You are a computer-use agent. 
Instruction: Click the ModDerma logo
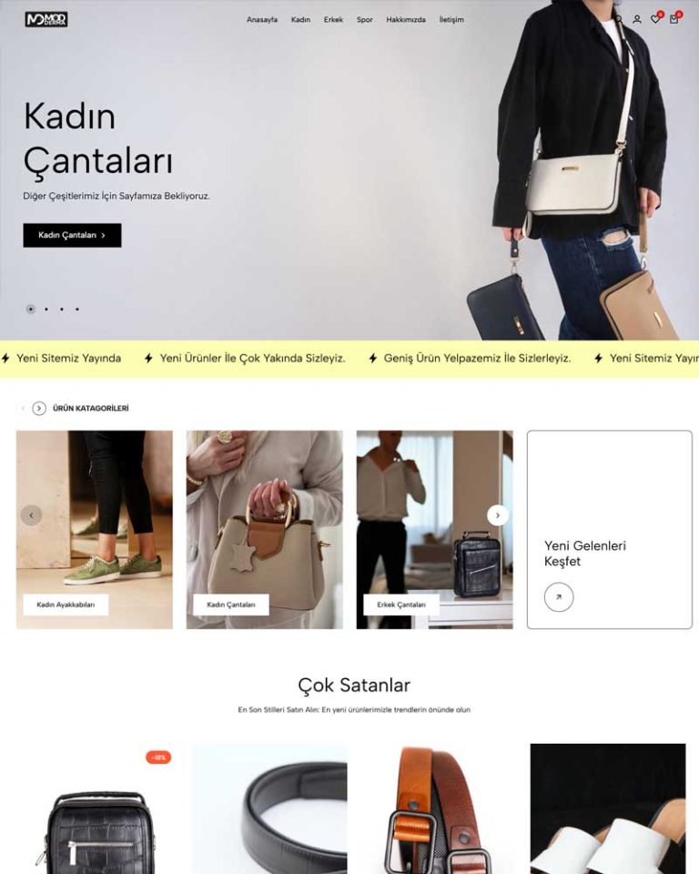(x=46, y=19)
